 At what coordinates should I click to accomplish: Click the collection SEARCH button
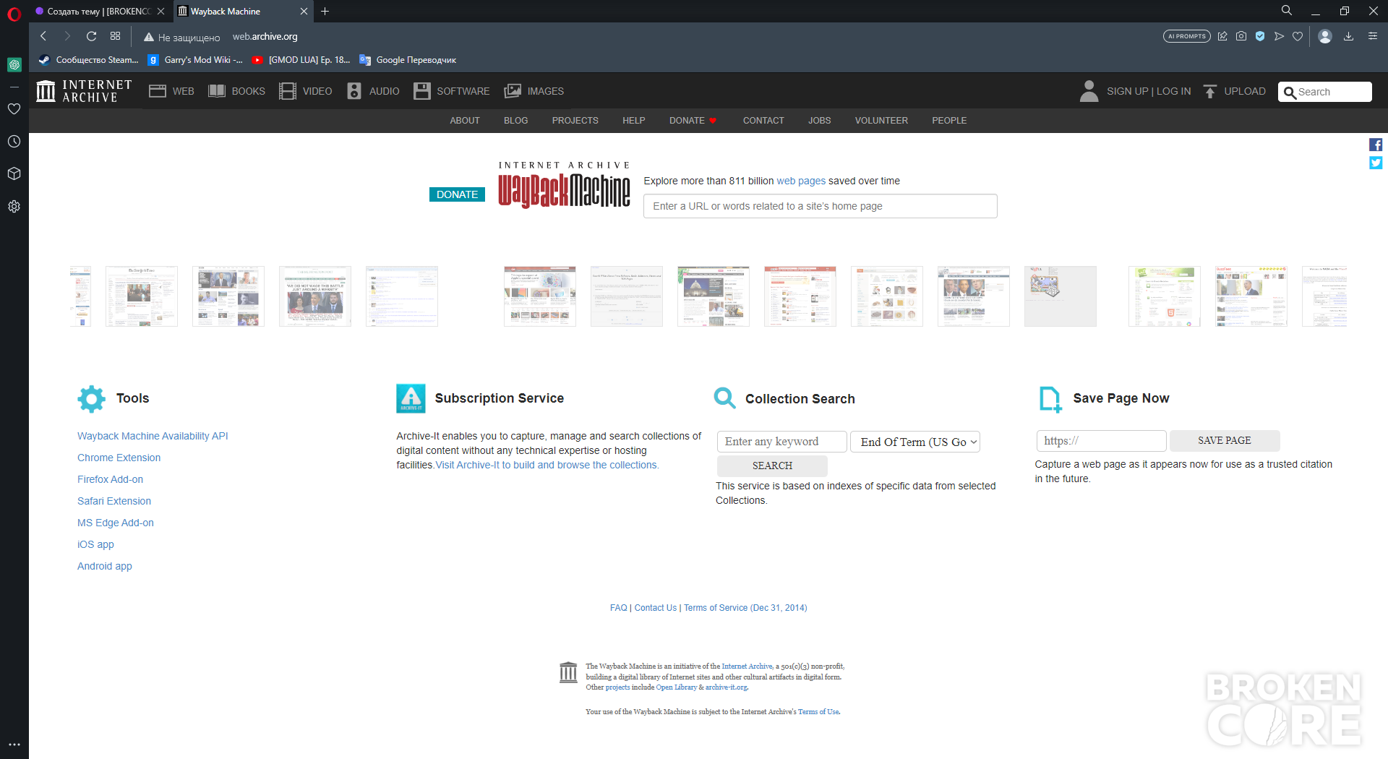pyautogui.click(x=772, y=466)
